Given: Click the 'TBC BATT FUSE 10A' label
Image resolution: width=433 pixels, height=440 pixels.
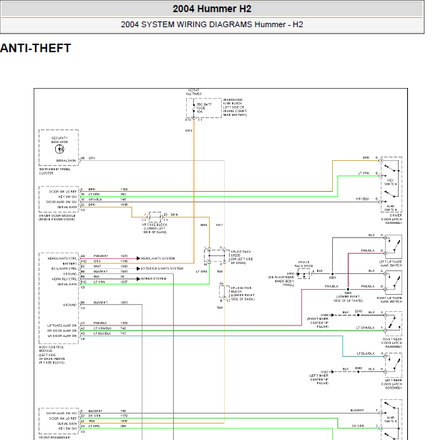Looking at the screenshot, I should tap(204, 108).
